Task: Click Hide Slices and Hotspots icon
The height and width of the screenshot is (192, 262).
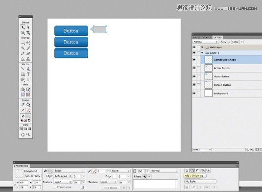Action: [23, 95]
